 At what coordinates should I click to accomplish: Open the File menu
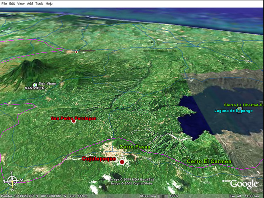coord(4,3)
